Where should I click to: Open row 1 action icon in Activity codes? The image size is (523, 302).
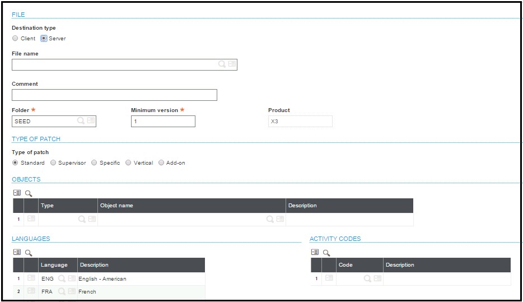329,278
